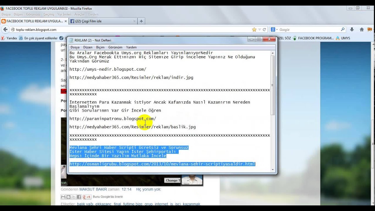Image resolution: width=375 pixels, height=211 pixels.
Task: Open the search engine selector dropdown
Action: (x=274, y=30)
